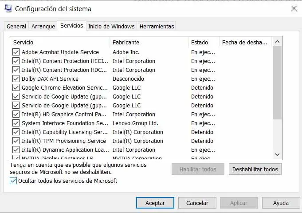Close the Configuración del sistema window
302x213 pixels.
click(x=294, y=8)
